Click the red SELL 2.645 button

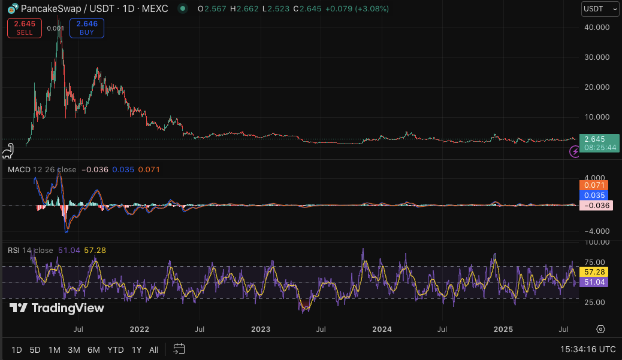[x=25, y=28]
